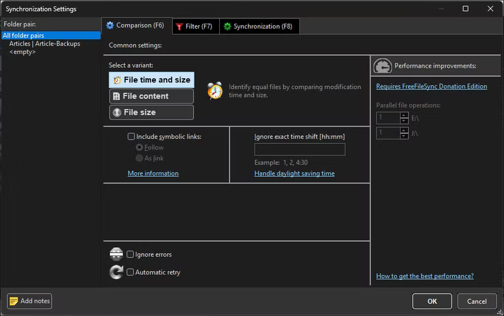Tick the Ignore errors checkbox

130,254
